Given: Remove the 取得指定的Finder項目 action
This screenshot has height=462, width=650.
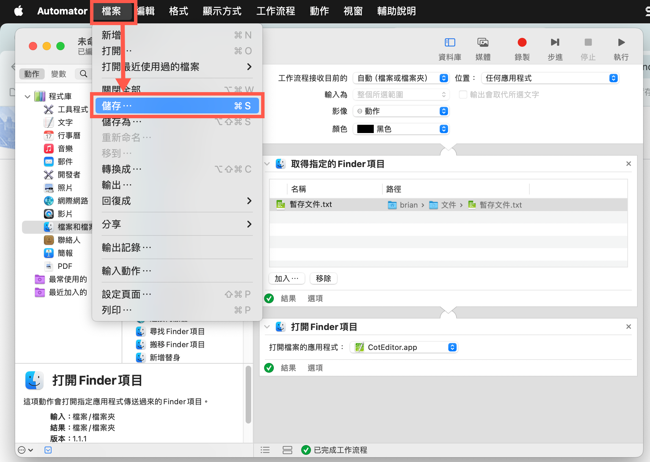Looking at the screenshot, I should click(x=628, y=164).
